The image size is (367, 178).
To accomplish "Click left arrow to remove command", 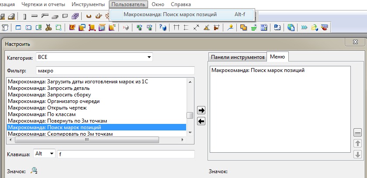I will coord(201,121).
